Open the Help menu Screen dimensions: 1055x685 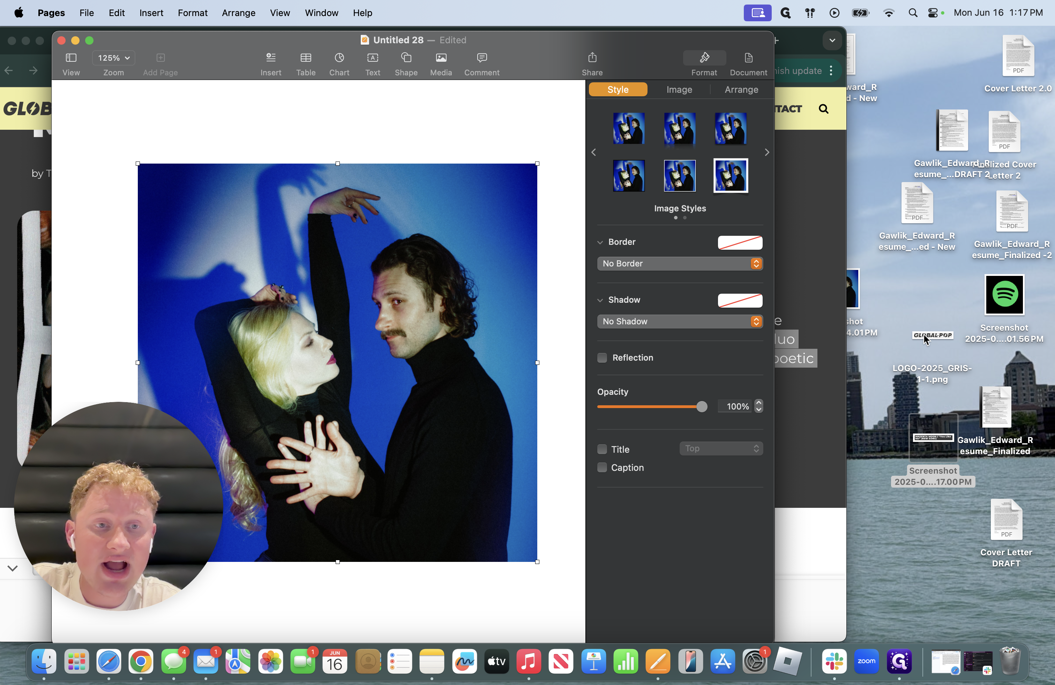[x=362, y=13]
